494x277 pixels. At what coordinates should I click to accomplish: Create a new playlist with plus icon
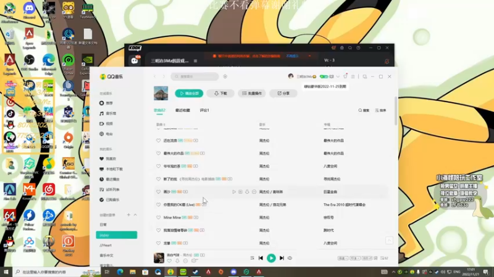[x=128, y=215]
